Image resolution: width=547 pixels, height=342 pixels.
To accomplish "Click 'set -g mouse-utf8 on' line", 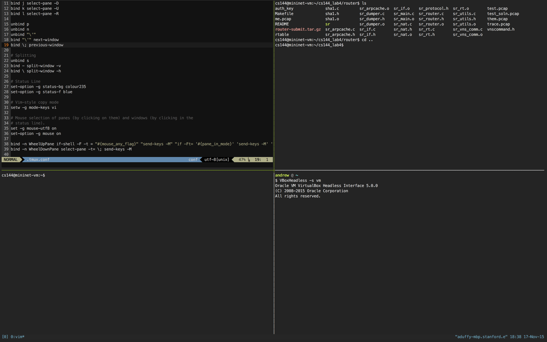I will point(34,129).
